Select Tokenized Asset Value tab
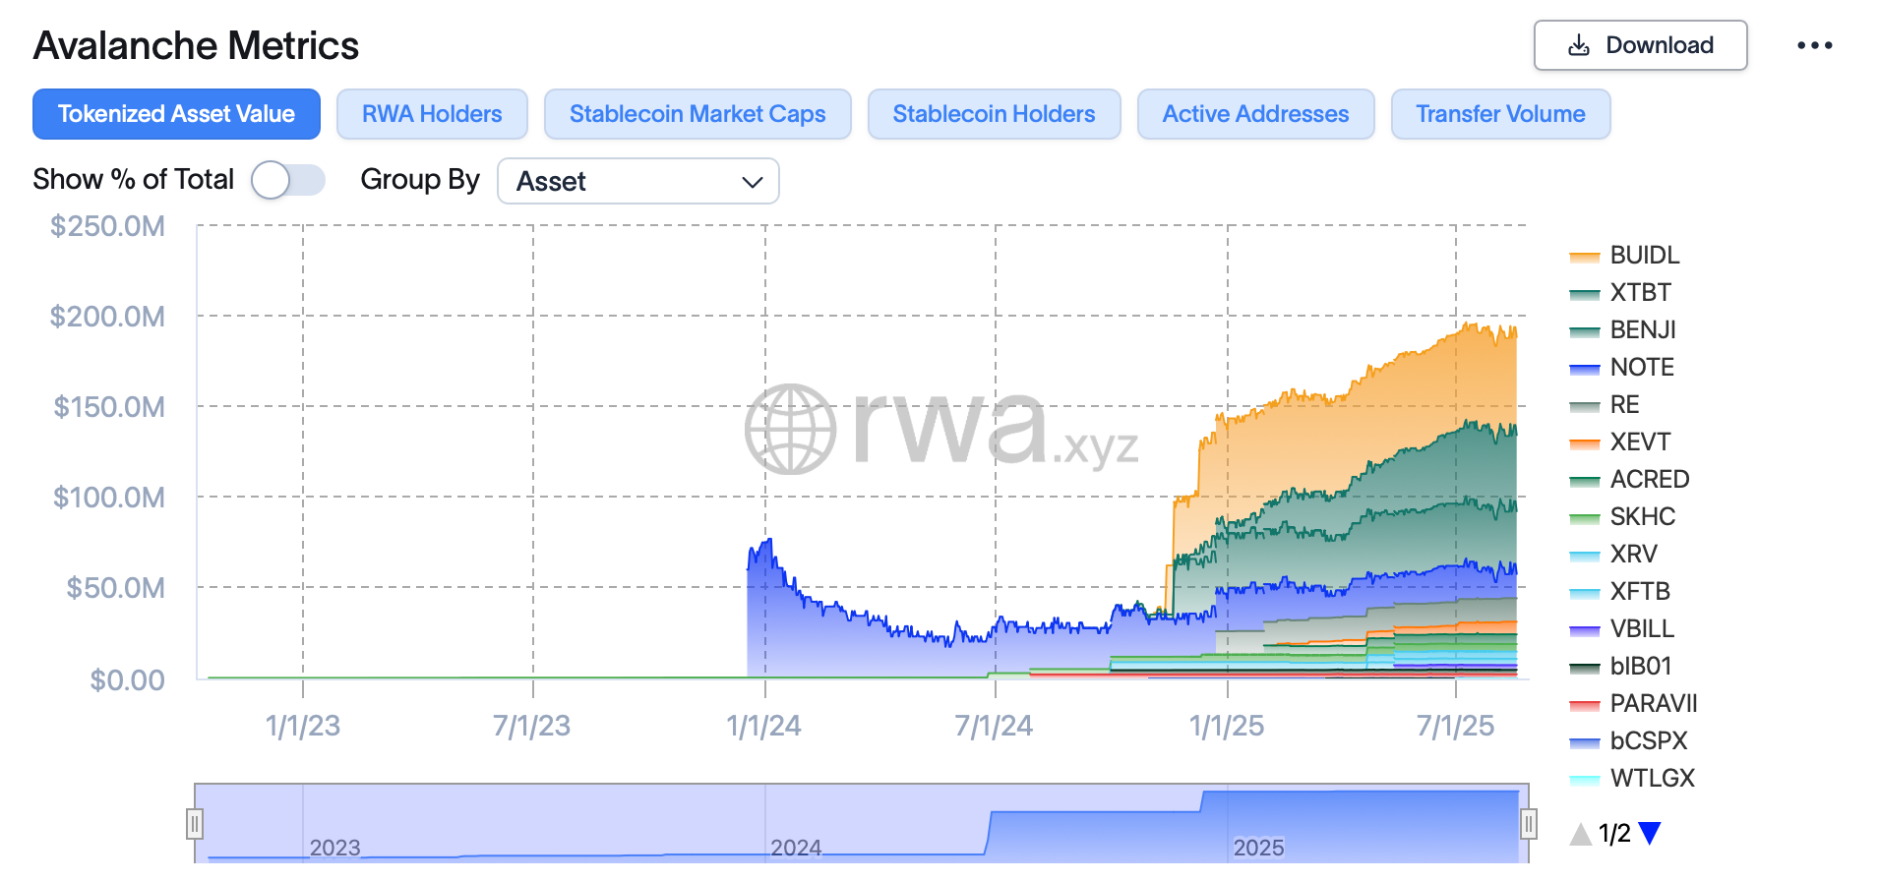 point(176,114)
